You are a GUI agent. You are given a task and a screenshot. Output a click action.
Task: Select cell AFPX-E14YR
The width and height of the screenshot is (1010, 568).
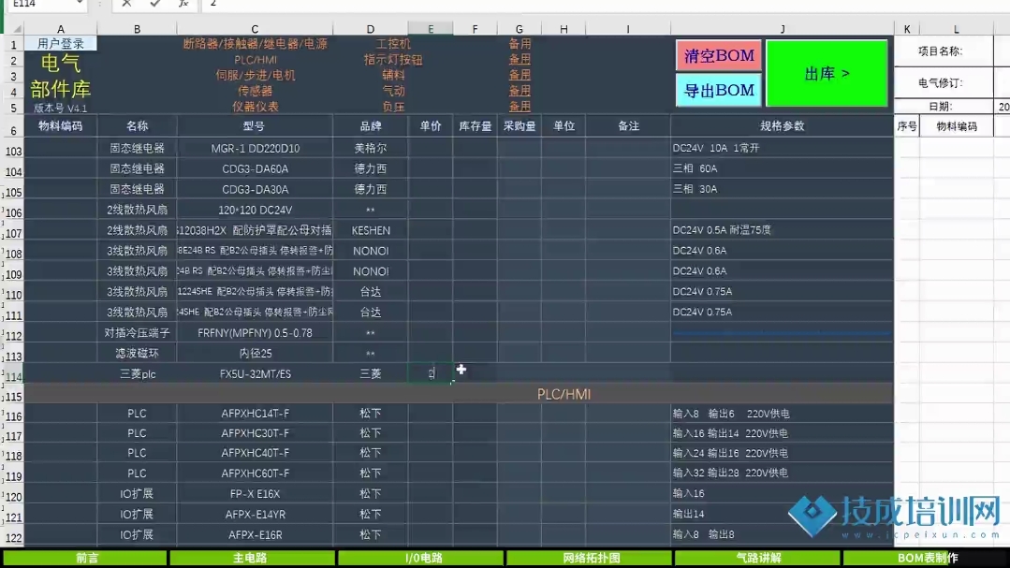pos(256,515)
